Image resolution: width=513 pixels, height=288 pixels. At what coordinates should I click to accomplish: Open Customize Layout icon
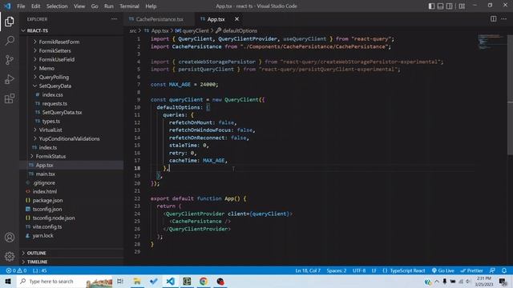click(x=462, y=6)
